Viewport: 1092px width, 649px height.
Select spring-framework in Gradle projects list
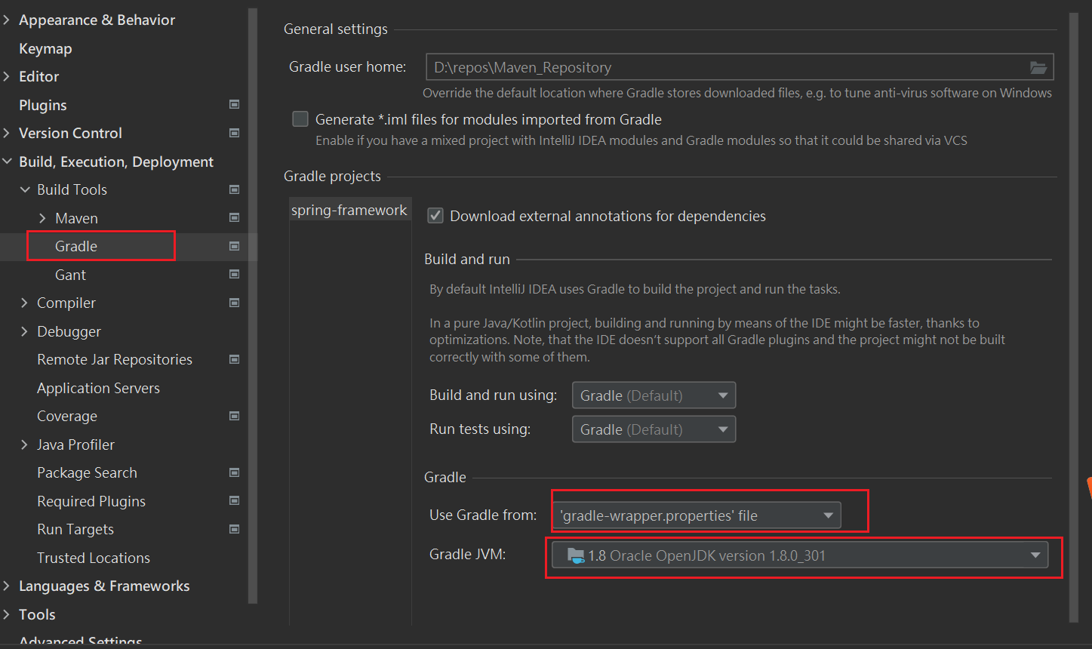coord(349,210)
